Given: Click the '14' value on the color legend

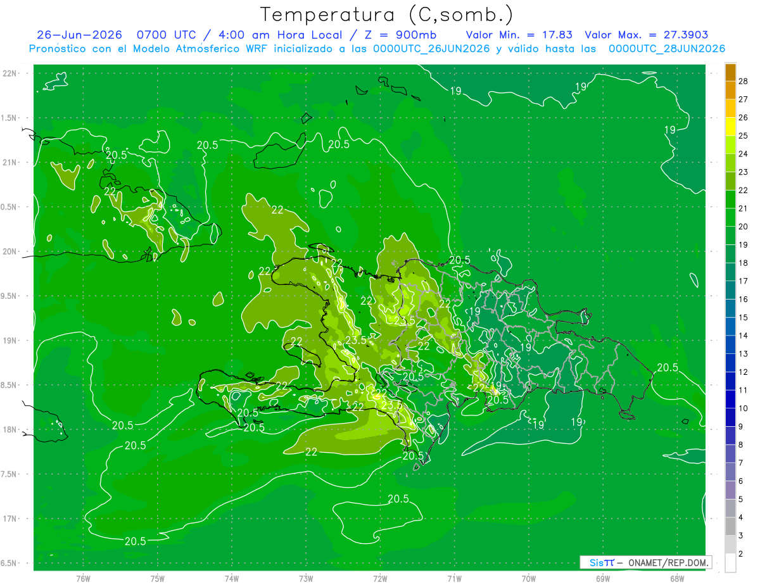Looking at the screenshot, I should point(743,336).
